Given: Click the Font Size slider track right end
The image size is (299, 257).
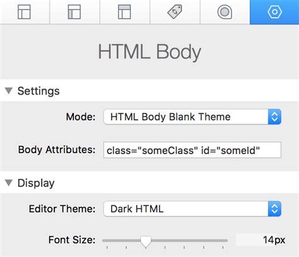Looking at the screenshot, I should point(226,240).
